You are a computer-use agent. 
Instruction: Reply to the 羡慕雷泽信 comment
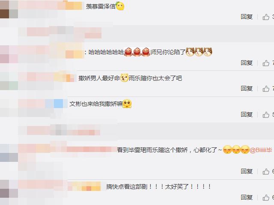point(247,17)
